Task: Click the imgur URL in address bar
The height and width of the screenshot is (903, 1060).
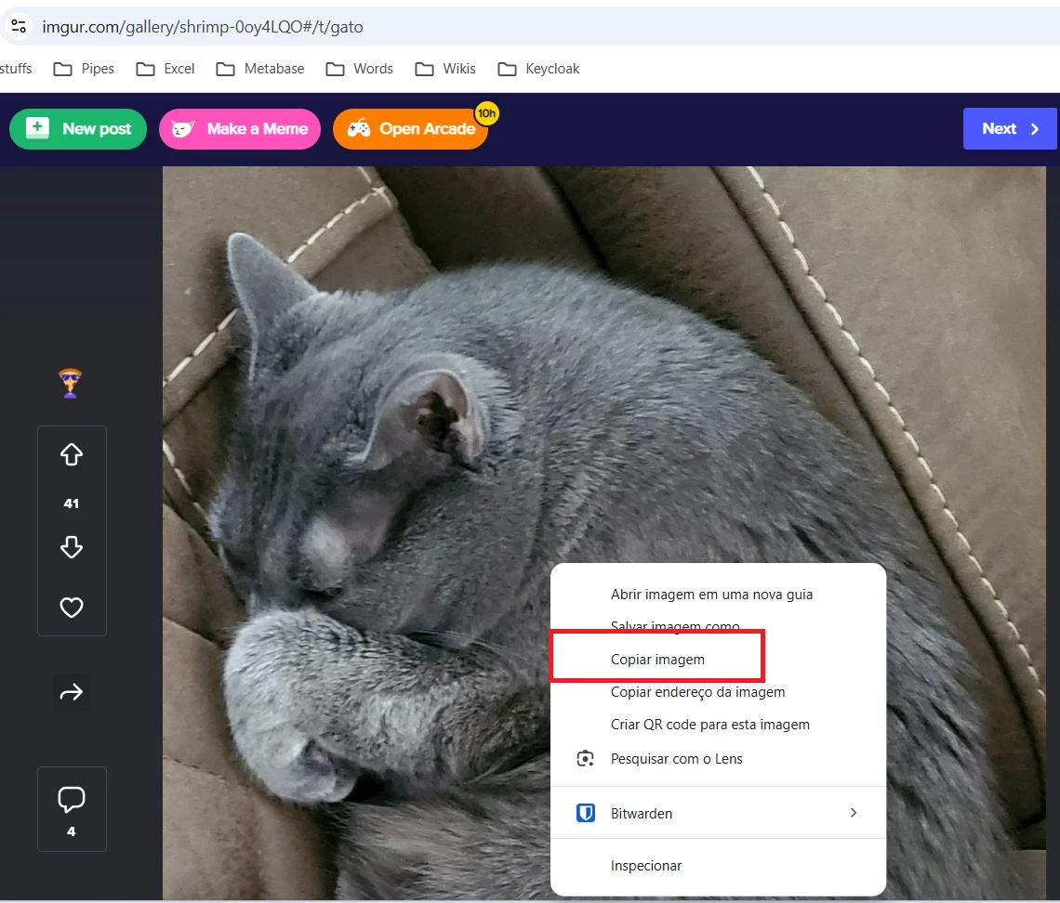Action: pyautogui.click(x=202, y=27)
